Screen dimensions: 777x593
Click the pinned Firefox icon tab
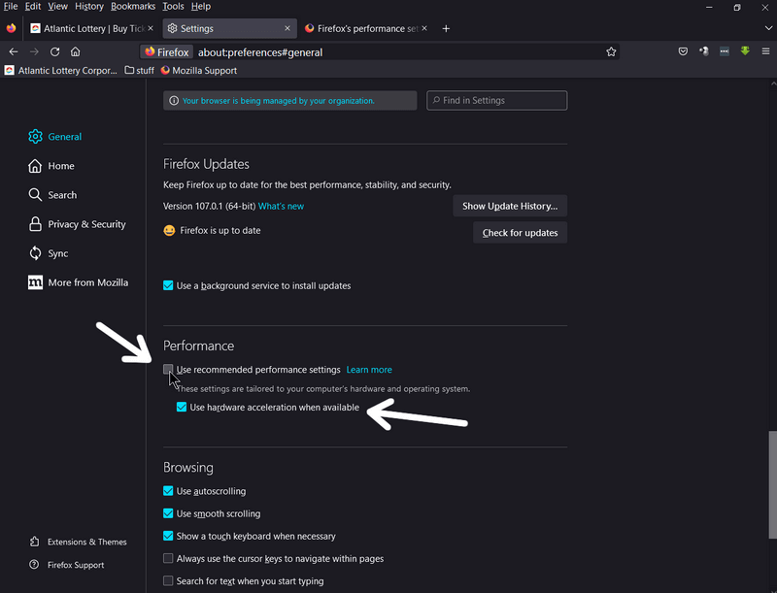pyautogui.click(x=11, y=28)
